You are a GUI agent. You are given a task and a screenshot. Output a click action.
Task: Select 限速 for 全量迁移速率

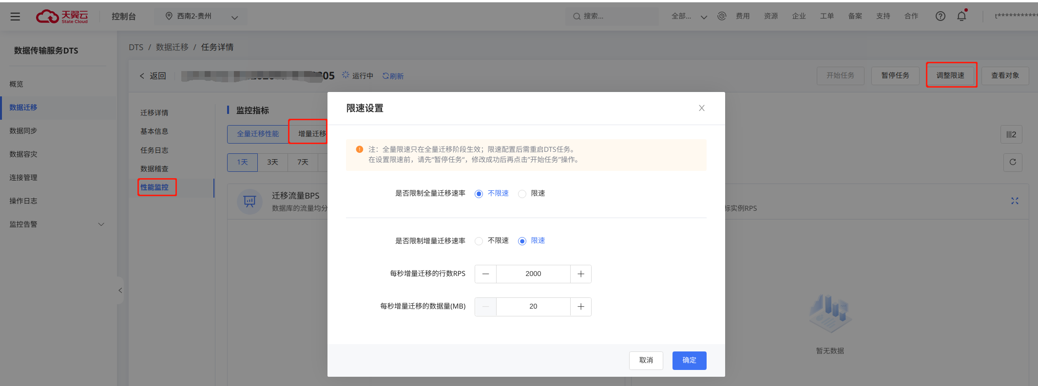coord(532,194)
